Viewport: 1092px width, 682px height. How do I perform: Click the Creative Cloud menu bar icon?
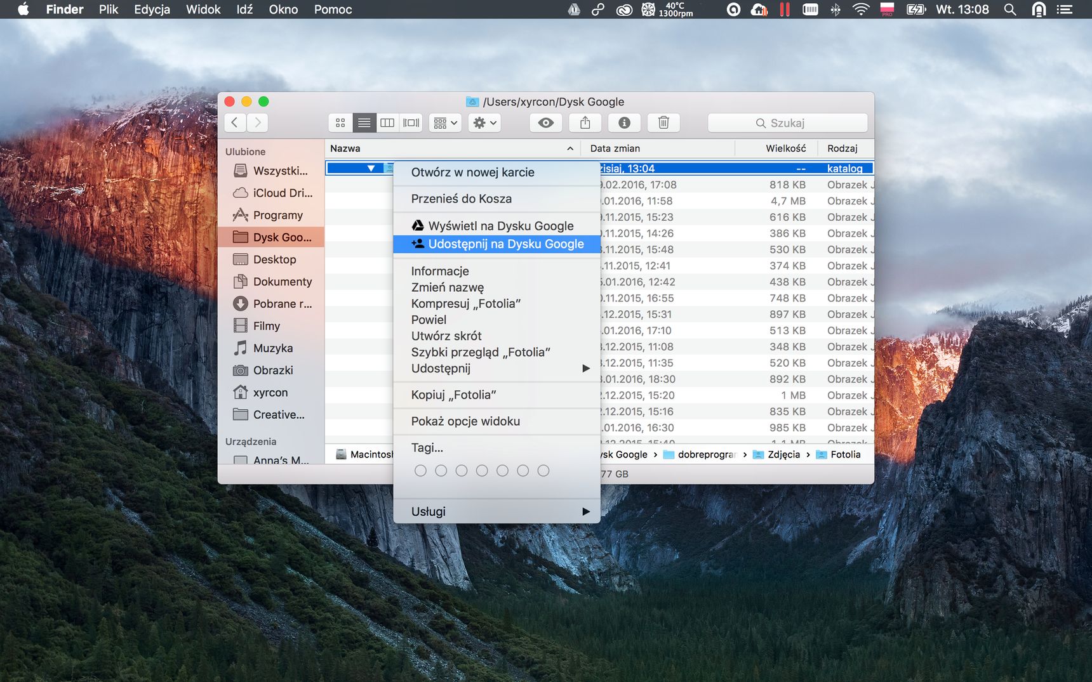pos(624,10)
